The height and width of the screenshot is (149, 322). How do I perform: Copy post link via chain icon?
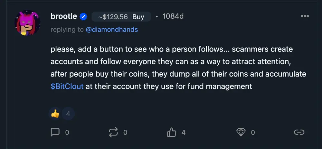pos(299,132)
